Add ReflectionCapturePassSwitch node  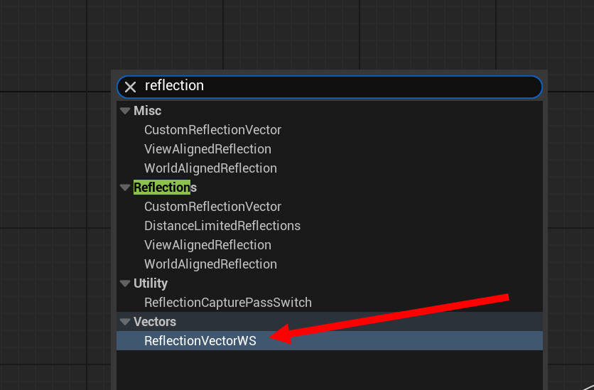click(227, 302)
